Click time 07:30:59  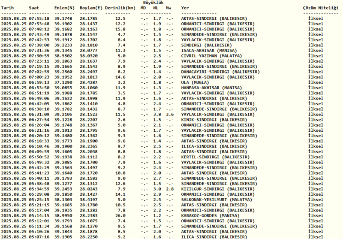39,56
